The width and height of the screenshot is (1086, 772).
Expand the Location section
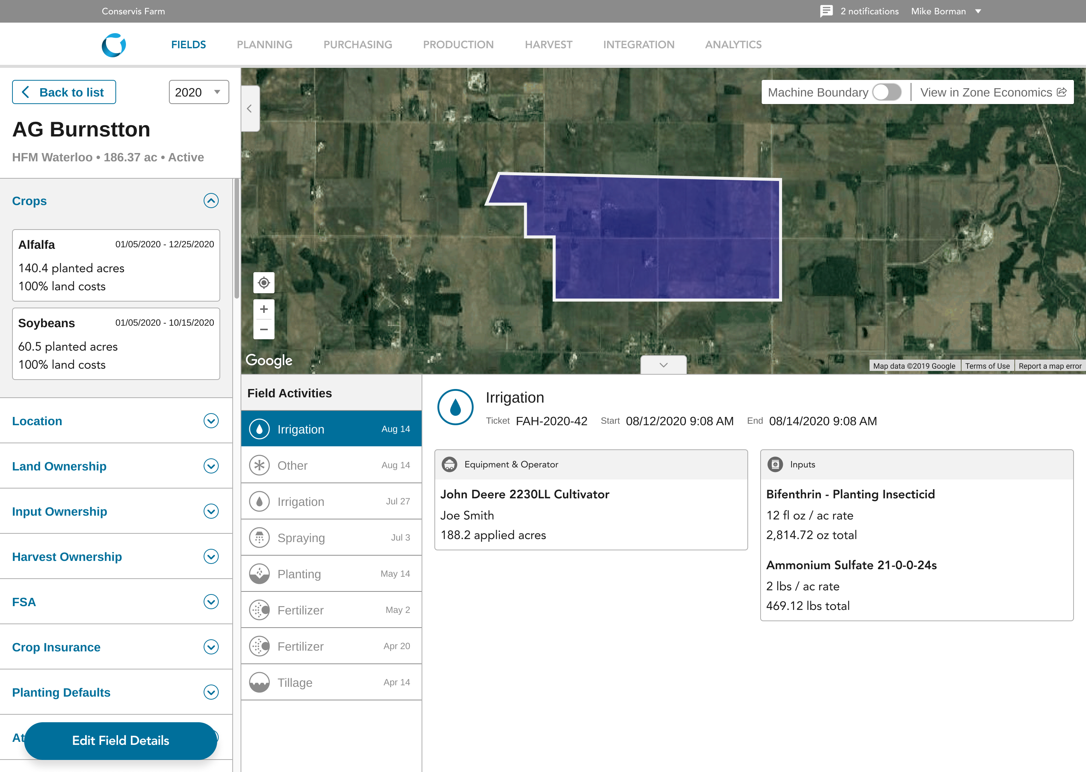click(x=211, y=421)
